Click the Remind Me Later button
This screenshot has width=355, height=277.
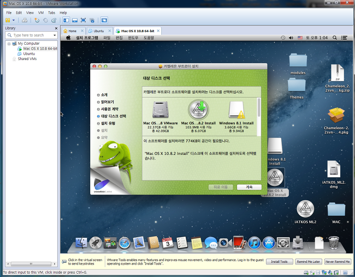coord(309,262)
